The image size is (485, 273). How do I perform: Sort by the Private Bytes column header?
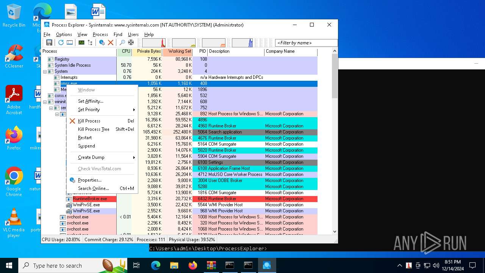(147, 52)
